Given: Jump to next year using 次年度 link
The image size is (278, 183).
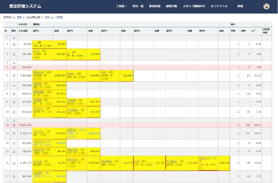Looking at the screenshot, I should tap(58, 17).
